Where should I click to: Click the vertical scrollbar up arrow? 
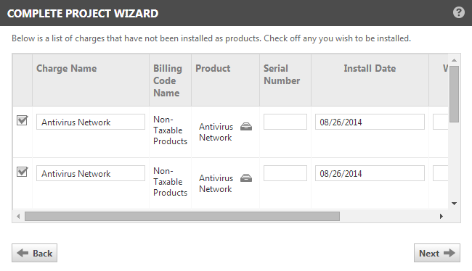tap(455, 60)
